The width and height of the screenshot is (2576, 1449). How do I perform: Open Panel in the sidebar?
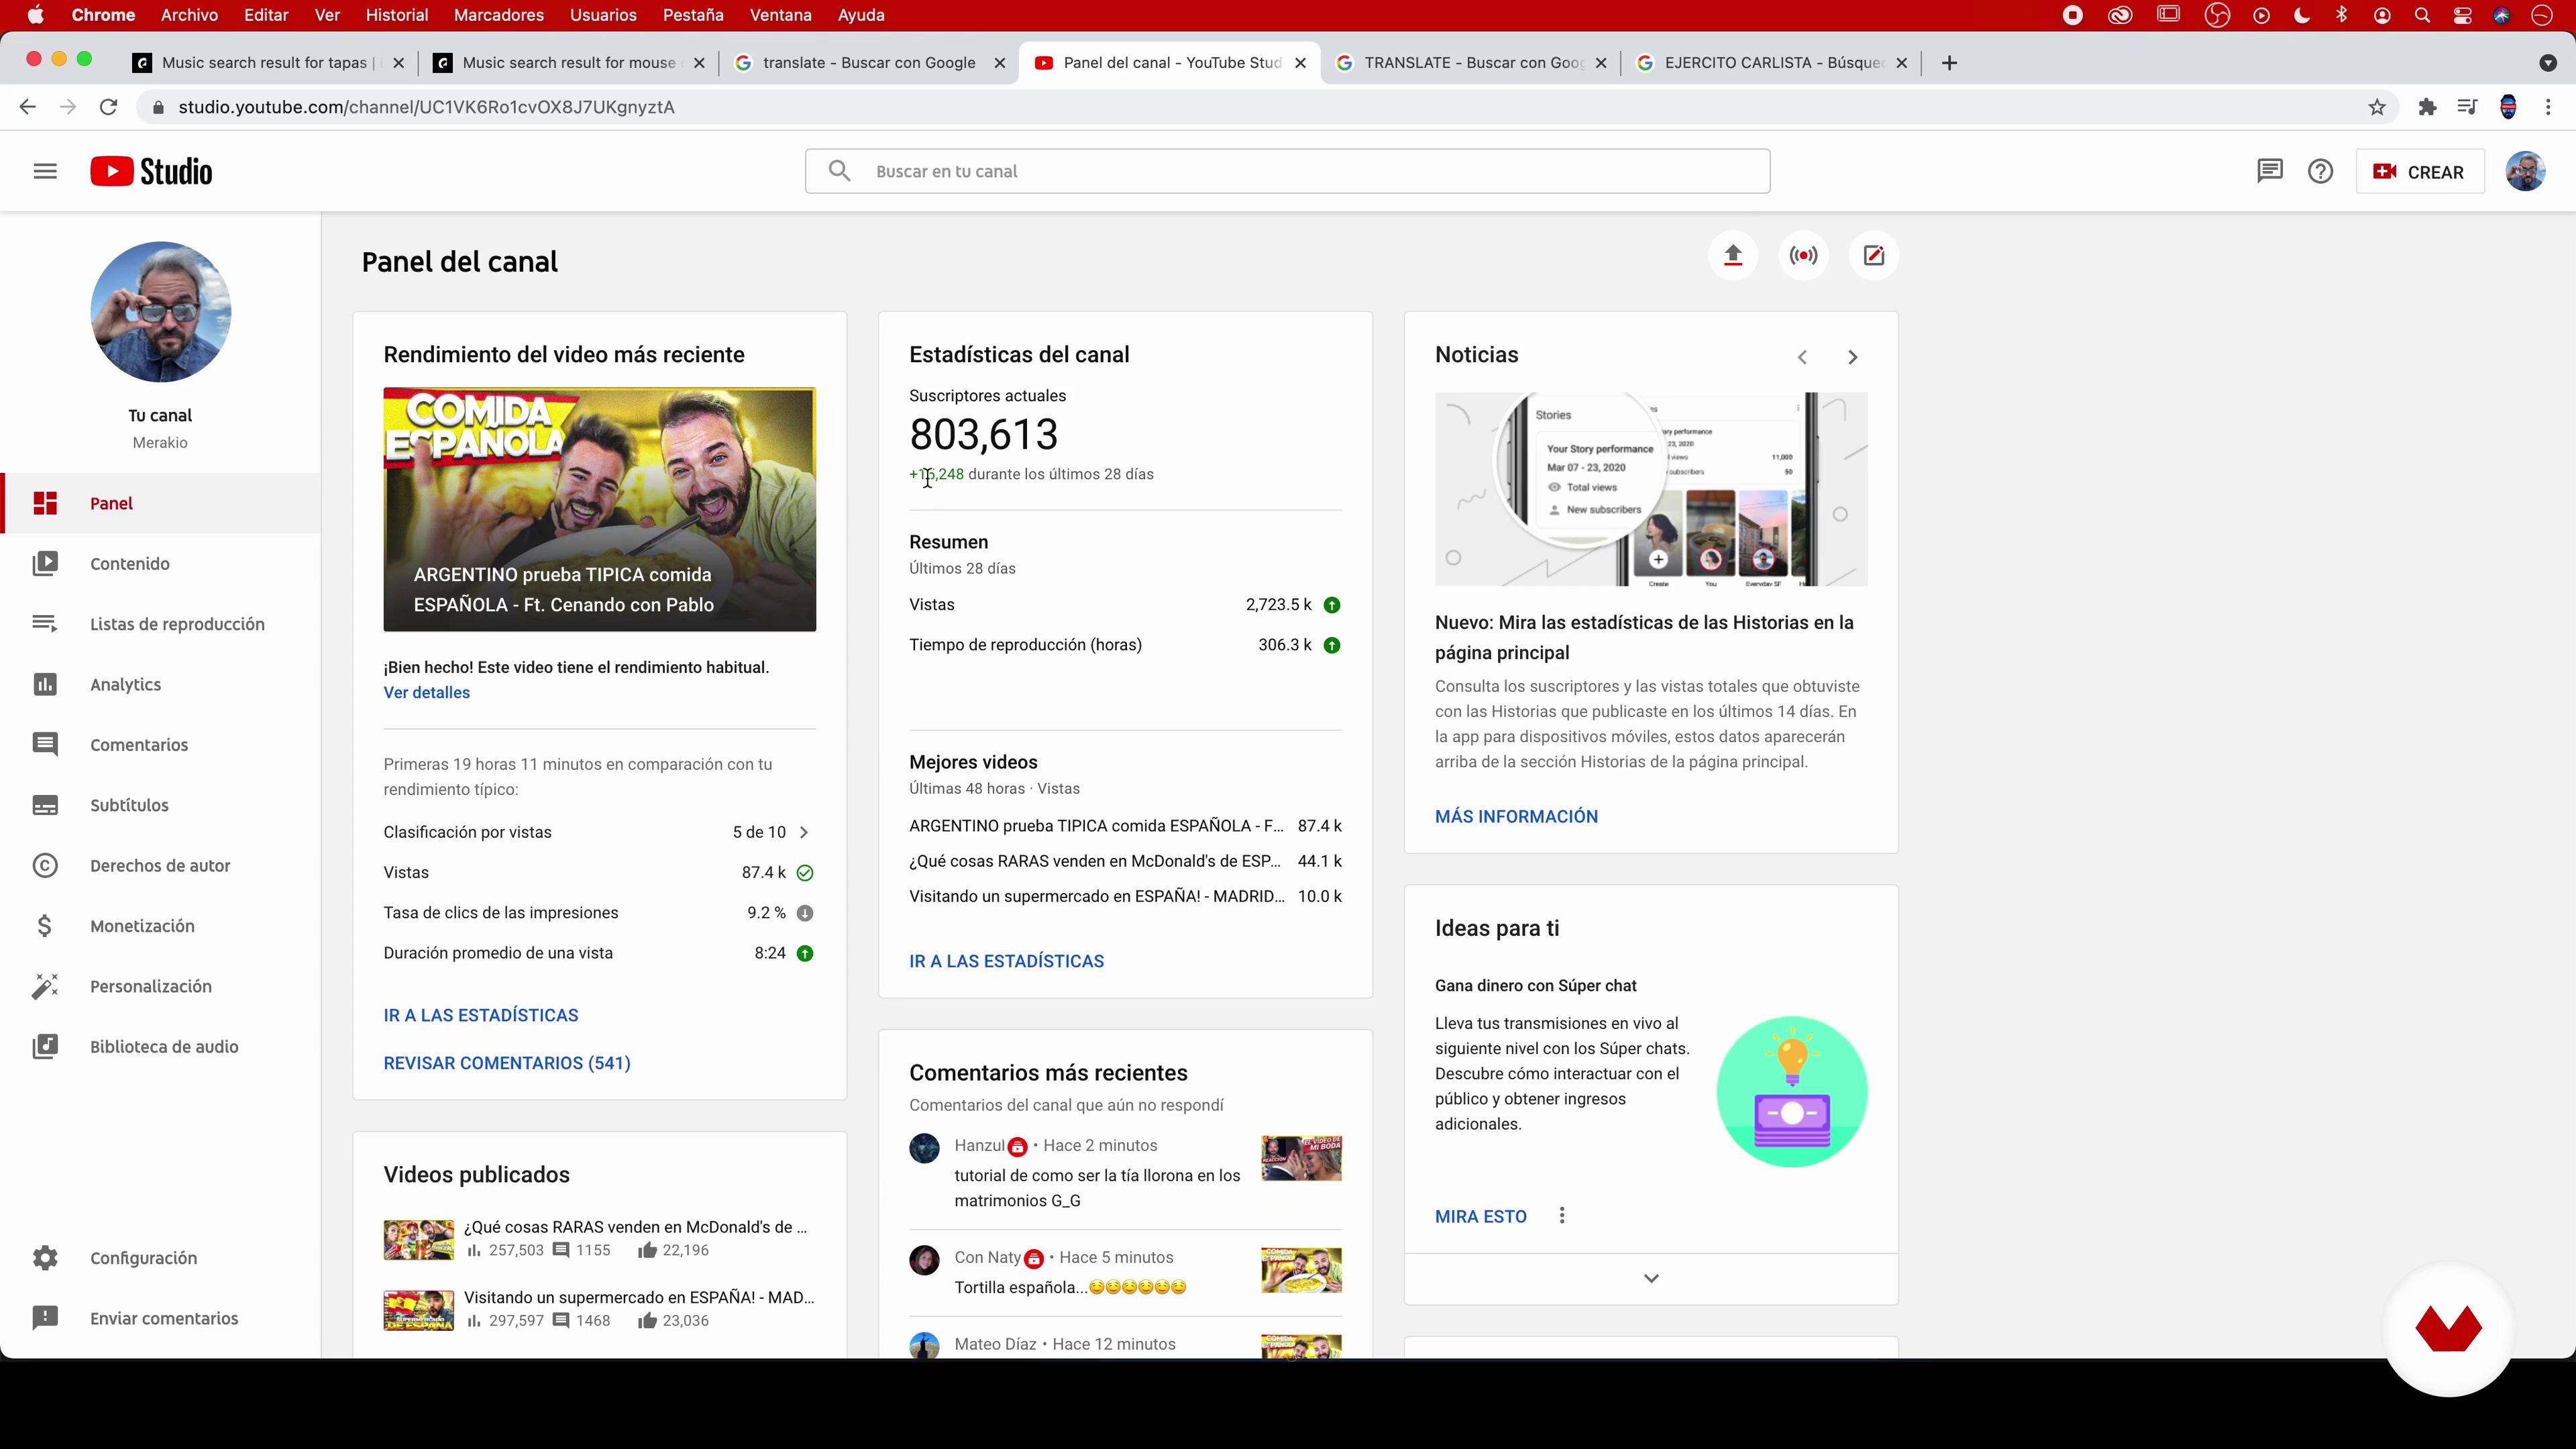coord(160,503)
